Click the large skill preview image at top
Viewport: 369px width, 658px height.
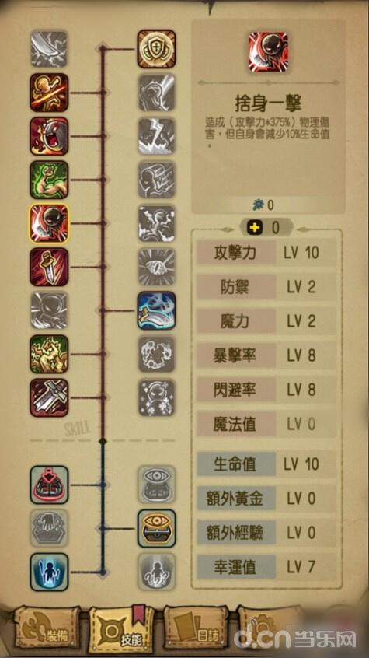coord(268,51)
